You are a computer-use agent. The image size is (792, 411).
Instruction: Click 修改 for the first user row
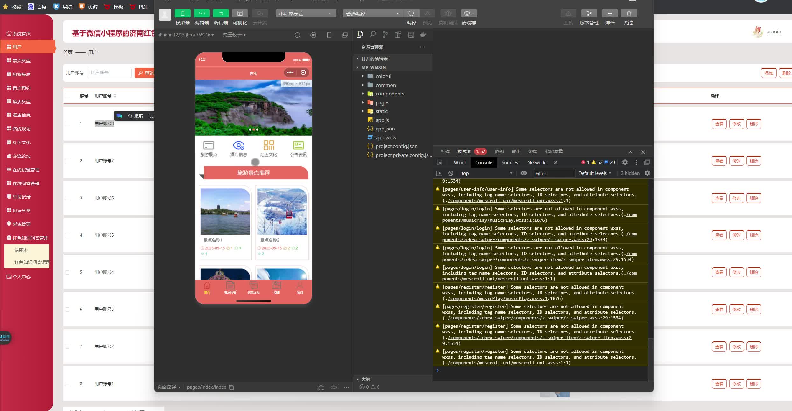(x=736, y=124)
